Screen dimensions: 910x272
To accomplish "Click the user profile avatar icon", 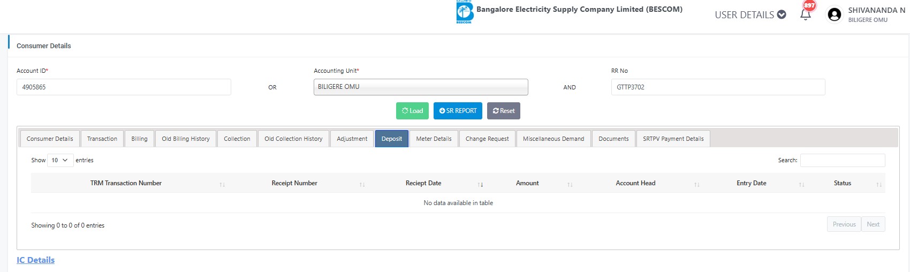I will (x=834, y=15).
